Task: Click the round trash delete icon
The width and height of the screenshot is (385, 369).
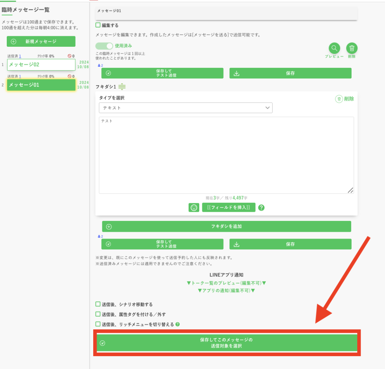Action: pos(352,48)
